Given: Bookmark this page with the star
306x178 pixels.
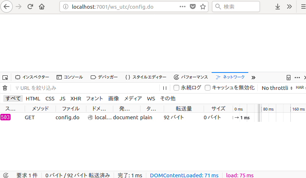Looking at the screenshot, I should pos(203,7).
